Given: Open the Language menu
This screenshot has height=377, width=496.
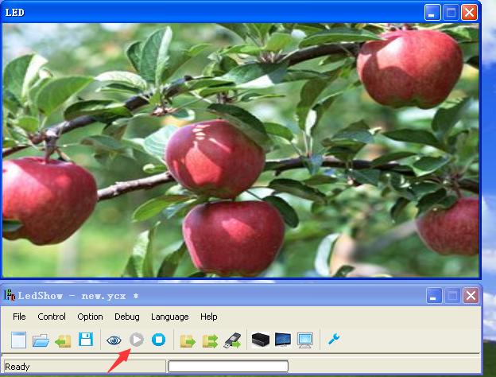Looking at the screenshot, I should click(x=170, y=317).
